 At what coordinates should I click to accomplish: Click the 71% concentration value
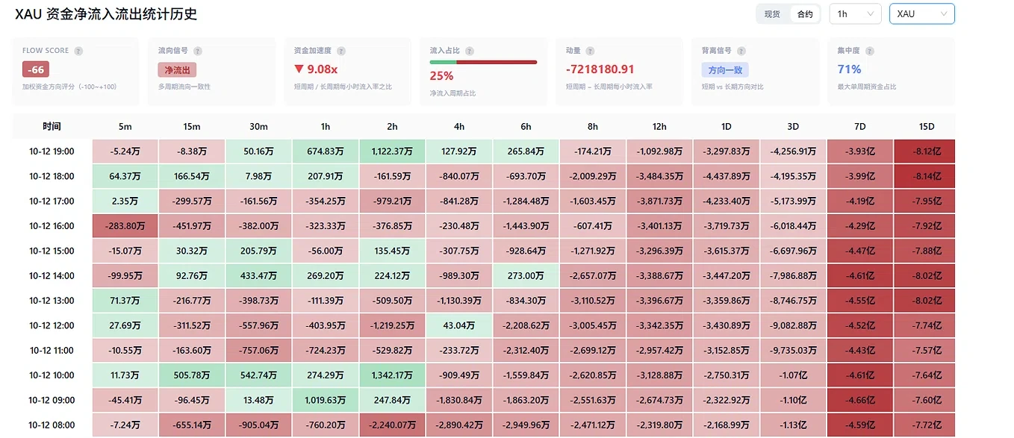(849, 69)
